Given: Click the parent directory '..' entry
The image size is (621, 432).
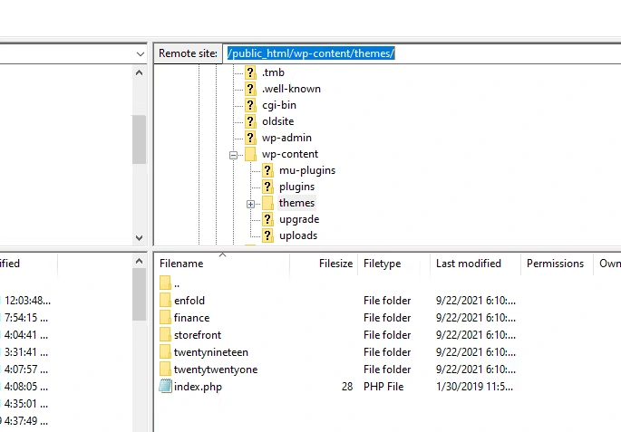Looking at the screenshot, I should coord(176,283).
